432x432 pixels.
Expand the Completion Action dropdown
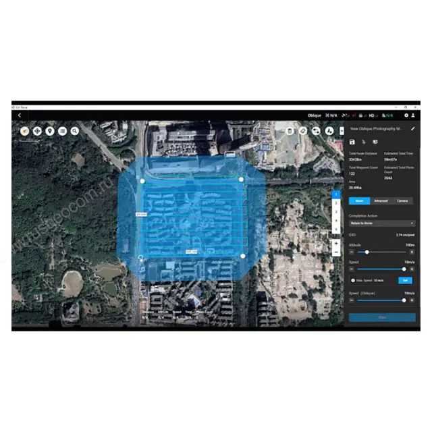coord(381,223)
